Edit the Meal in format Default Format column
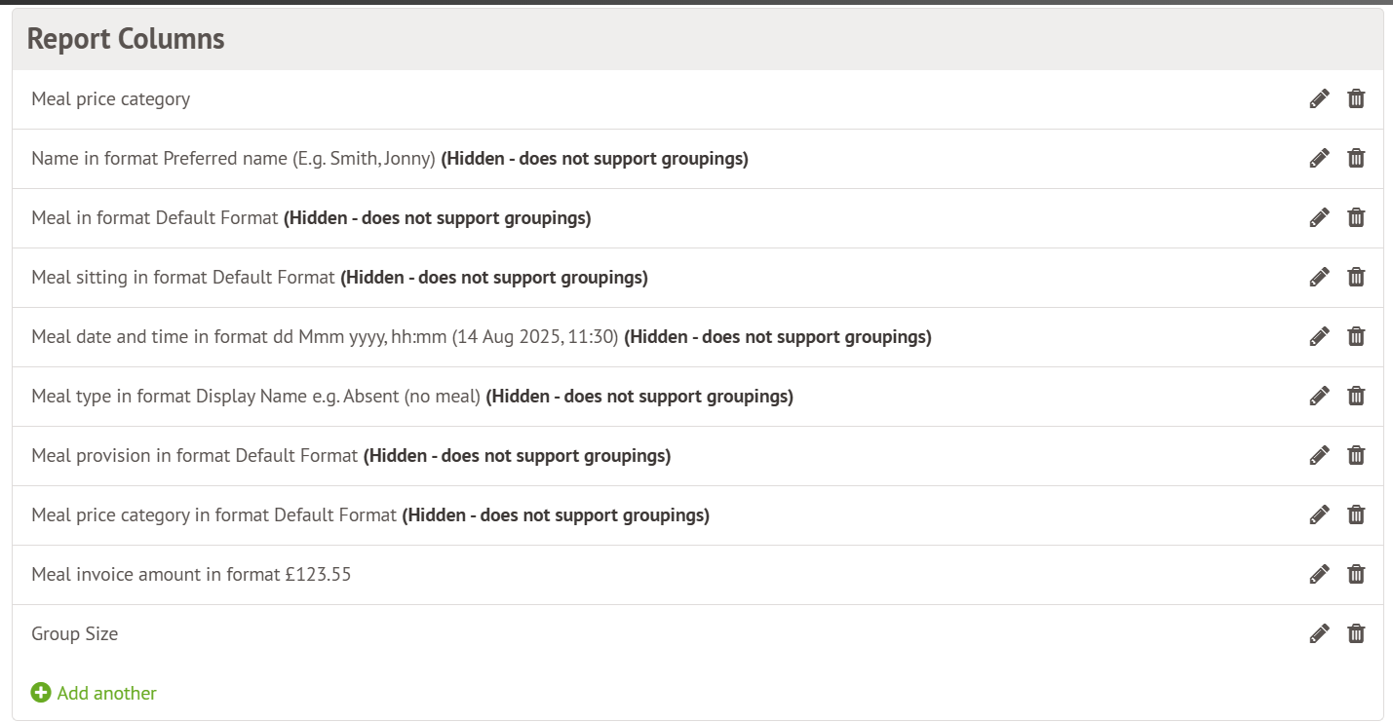 click(x=1319, y=217)
